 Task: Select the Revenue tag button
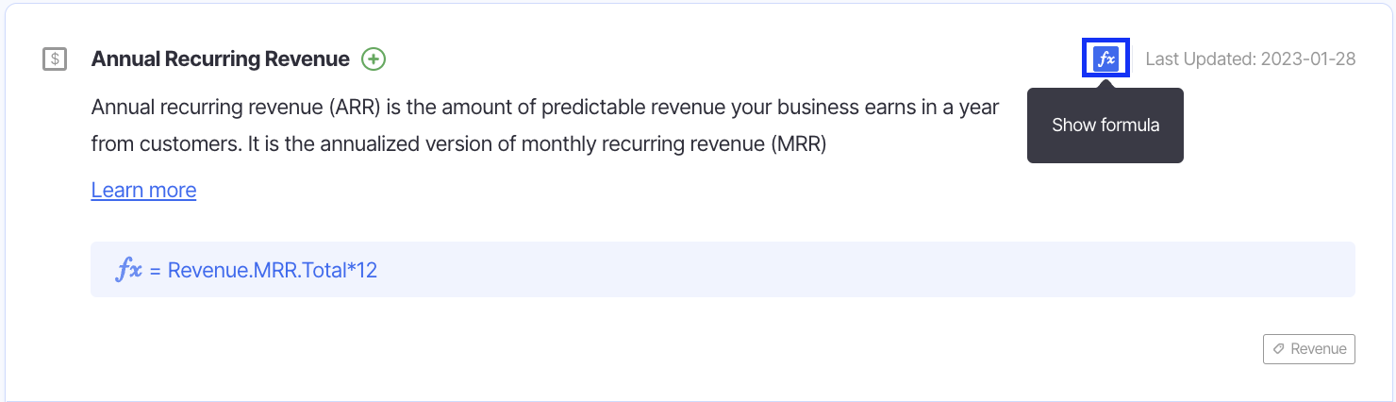tap(1308, 349)
